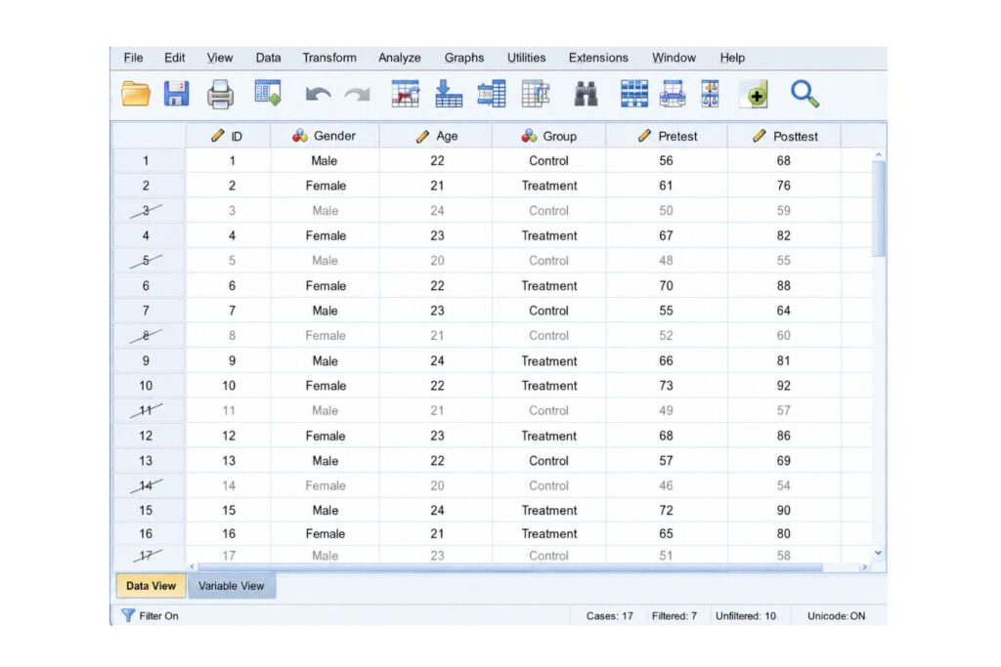Click the Find binoculars icon

coord(587,95)
